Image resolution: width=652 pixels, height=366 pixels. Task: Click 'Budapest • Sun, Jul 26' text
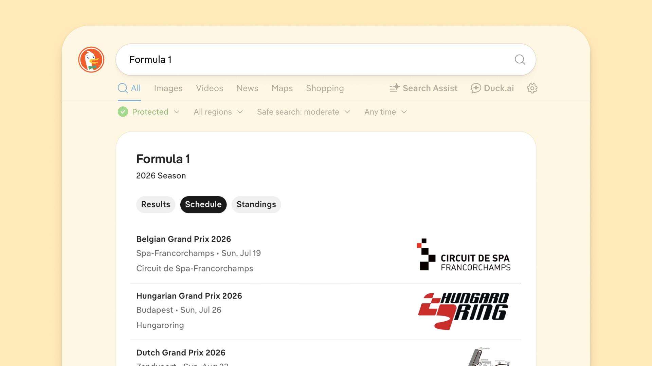tap(179, 310)
